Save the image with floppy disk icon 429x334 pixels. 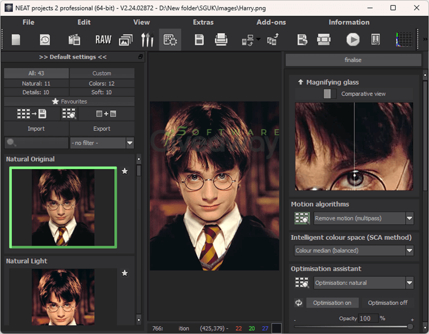199,40
